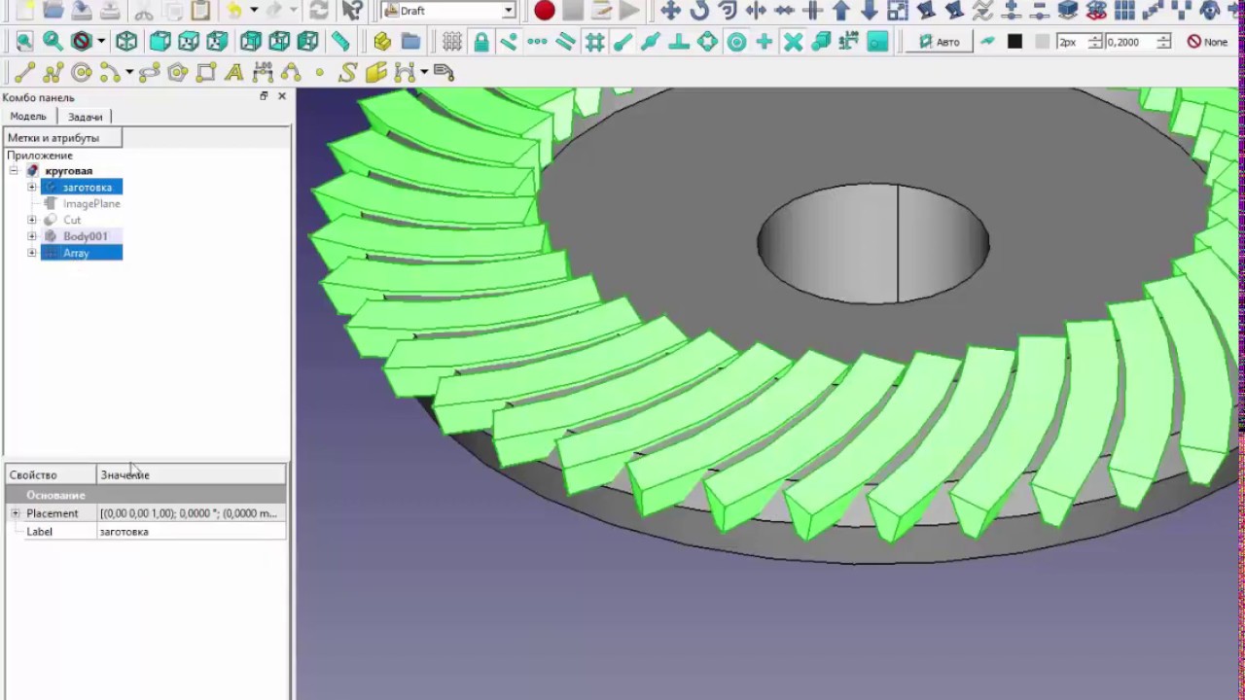The width and height of the screenshot is (1245, 700).
Task: Toggle snap to parallel
Action: (565, 42)
